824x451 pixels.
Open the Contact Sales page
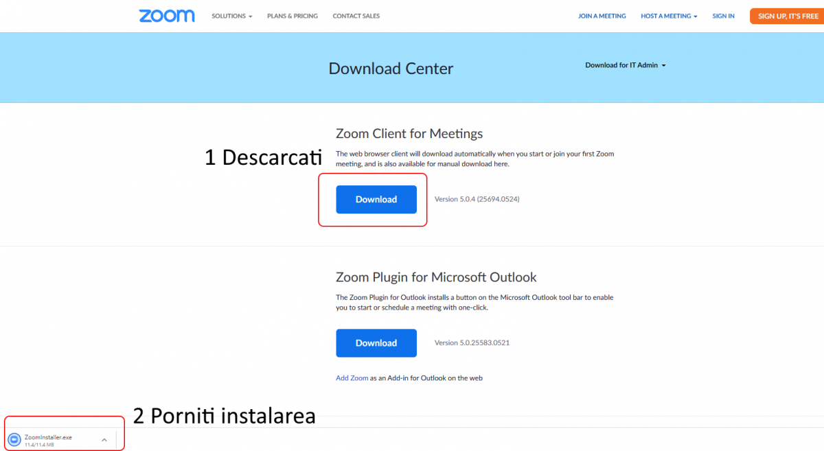coord(356,16)
